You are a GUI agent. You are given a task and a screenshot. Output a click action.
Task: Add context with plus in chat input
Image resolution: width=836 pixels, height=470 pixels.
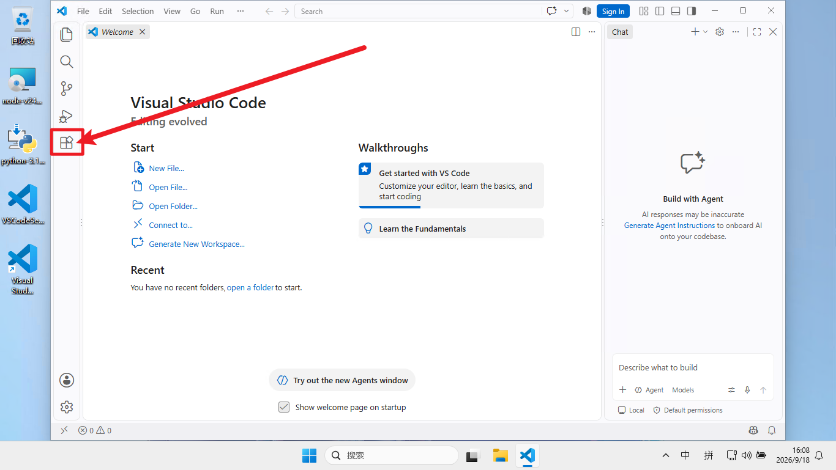623,390
